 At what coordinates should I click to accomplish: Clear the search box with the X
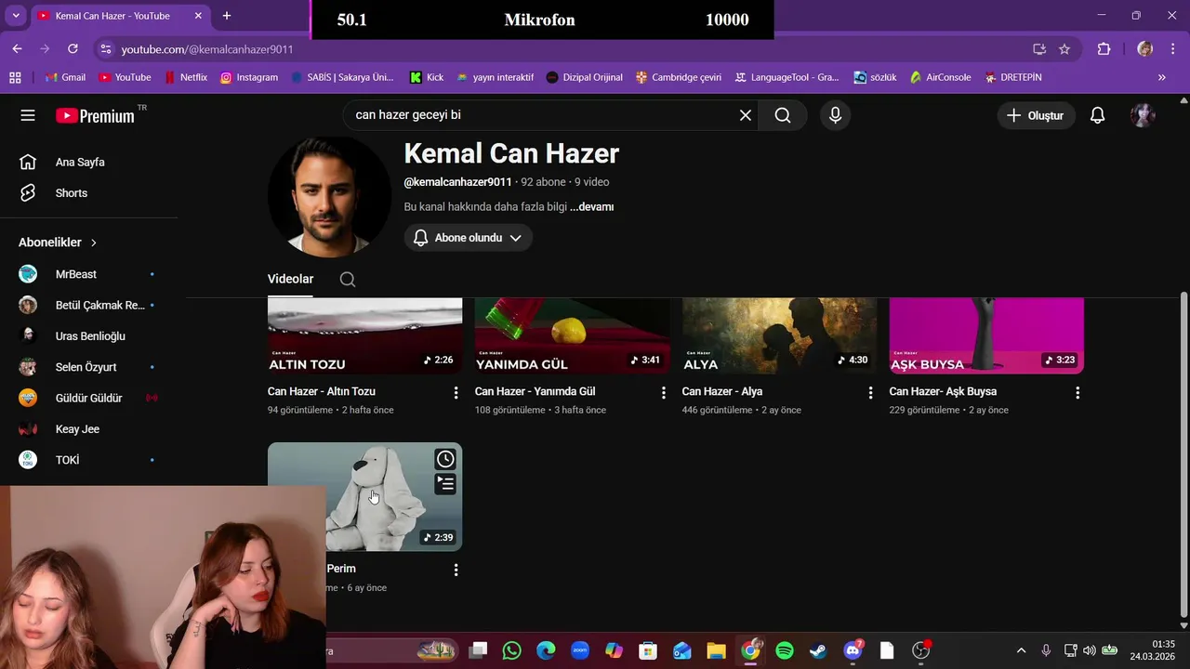click(746, 115)
